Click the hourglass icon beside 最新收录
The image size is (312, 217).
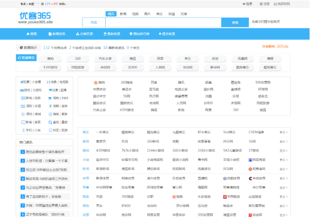pyautogui.click(x=105, y=34)
